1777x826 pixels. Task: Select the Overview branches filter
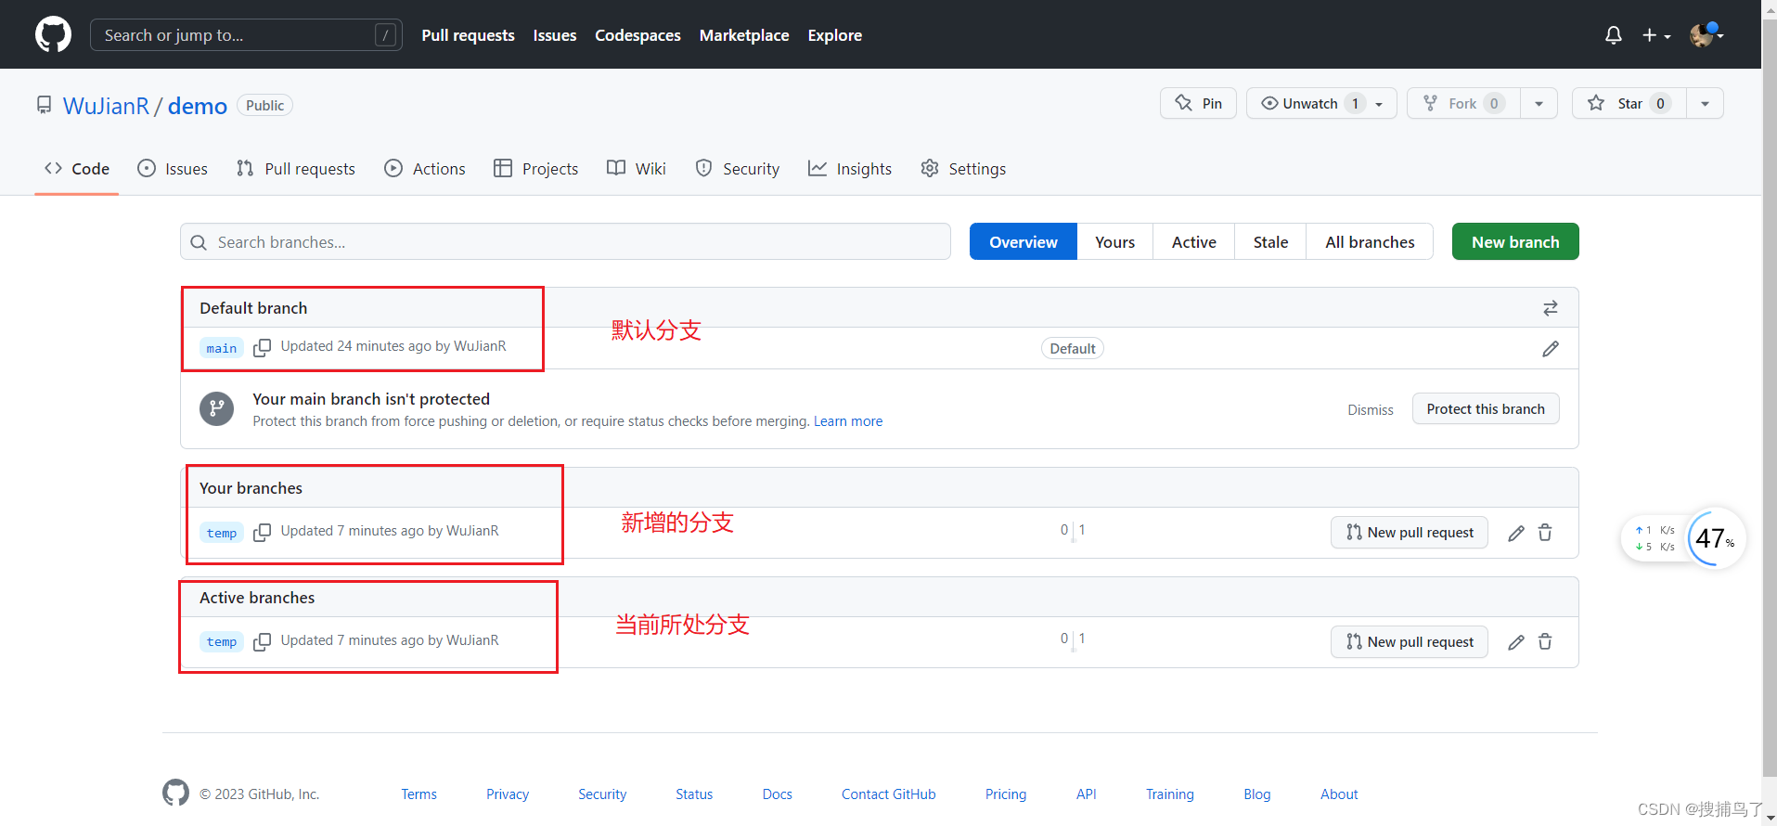click(1024, 241)
